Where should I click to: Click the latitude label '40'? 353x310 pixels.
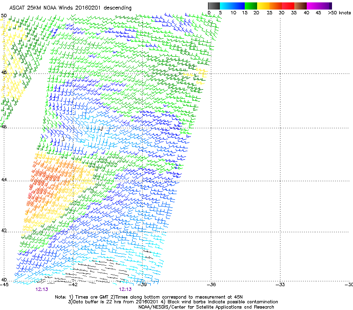(4, 280)
